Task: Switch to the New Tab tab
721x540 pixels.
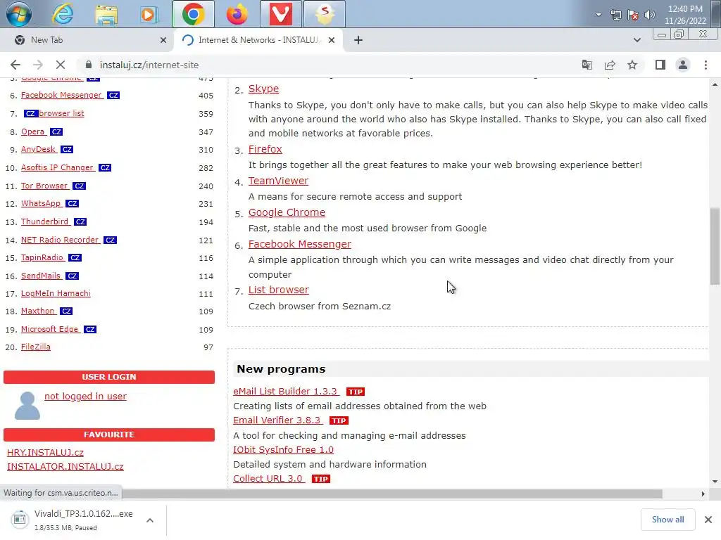Action: [x=87, y=40]
